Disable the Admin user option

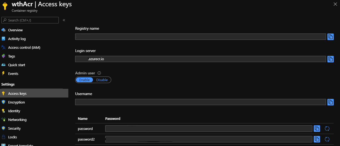click(x=102, y=80)
